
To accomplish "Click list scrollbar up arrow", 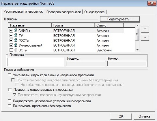I will [x=137, y=25].
